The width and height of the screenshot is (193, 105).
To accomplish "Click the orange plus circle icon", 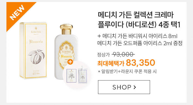I will (70, 62).
